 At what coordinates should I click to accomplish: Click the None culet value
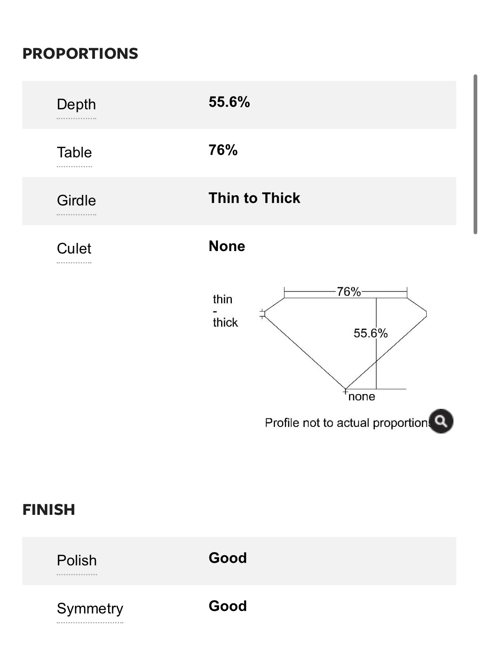227,246
